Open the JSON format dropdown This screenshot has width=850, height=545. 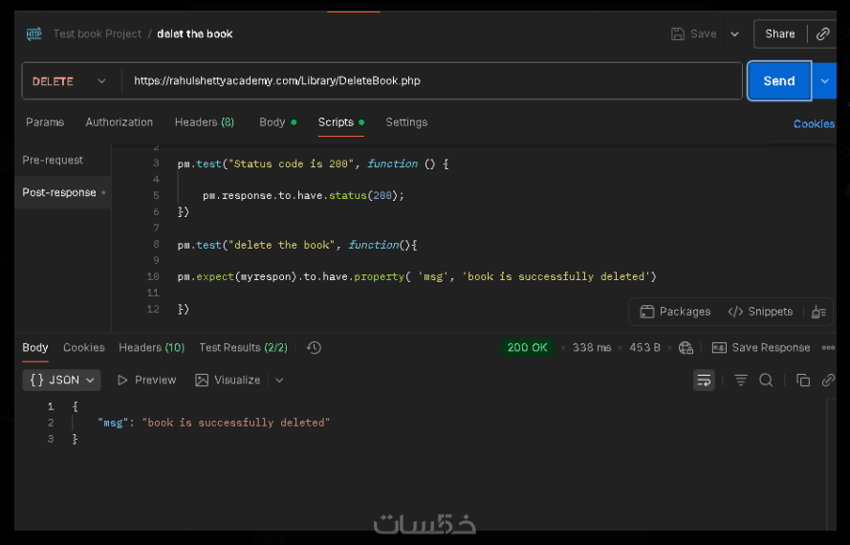[x=62, y=380]
